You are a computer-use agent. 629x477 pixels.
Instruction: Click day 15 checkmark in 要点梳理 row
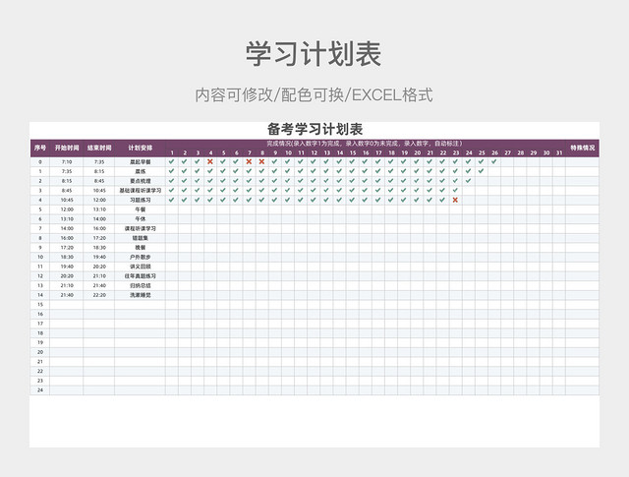[352, 181]
